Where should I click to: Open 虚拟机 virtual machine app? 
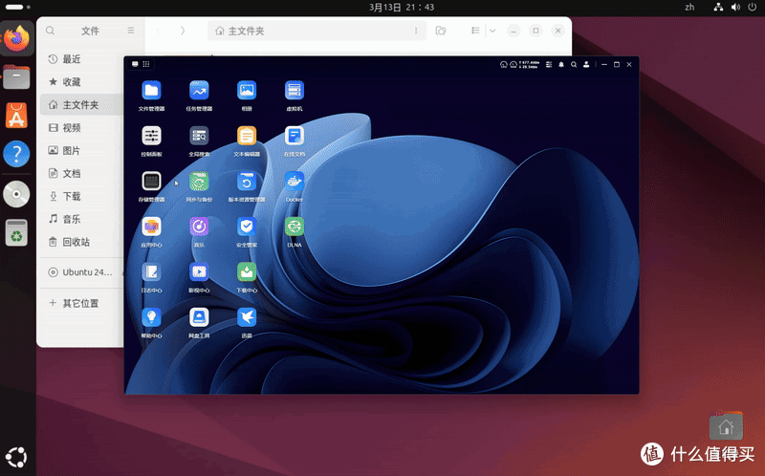(x=295, y=90)
